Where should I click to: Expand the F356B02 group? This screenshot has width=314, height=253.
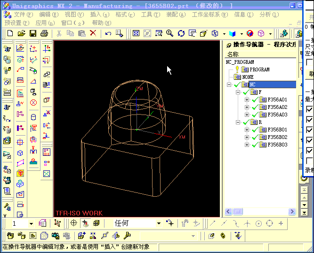coord(247,138)
